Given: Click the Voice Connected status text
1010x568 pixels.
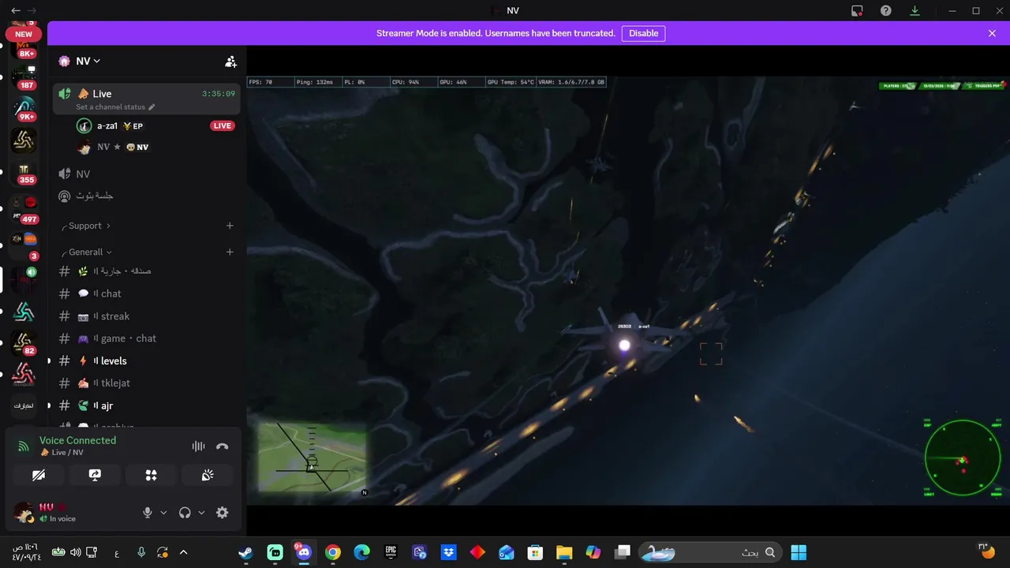Looking at the screenshot, I should click(77, 440).
